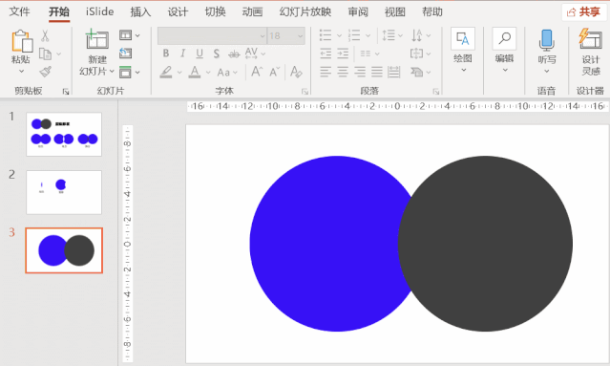Switch to the Design (设计) tab
This screenshot has width=610, height=366.
tap(178, 12)
